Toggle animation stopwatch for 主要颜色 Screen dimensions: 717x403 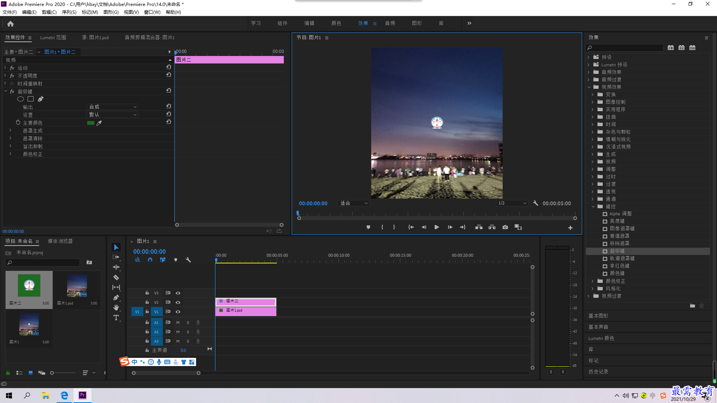point(18,122)
